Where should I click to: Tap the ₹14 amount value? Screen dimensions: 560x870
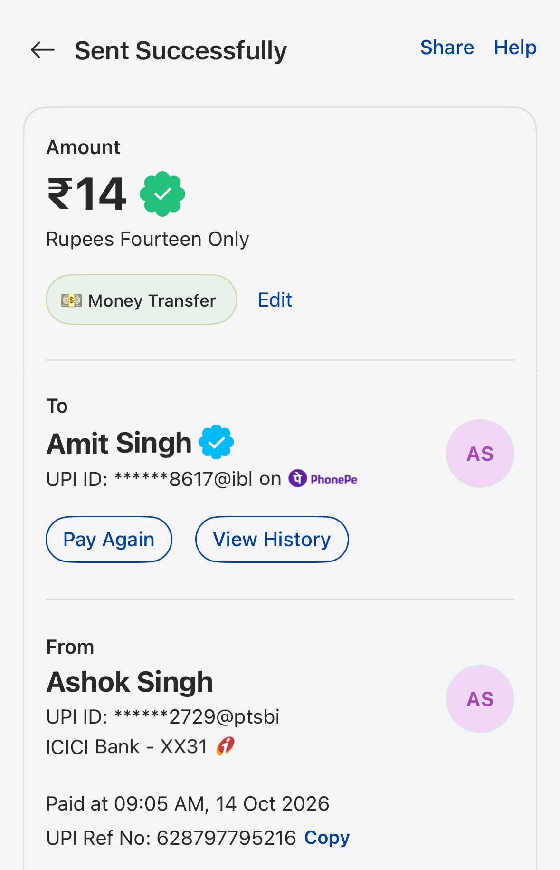click(87, 194)
